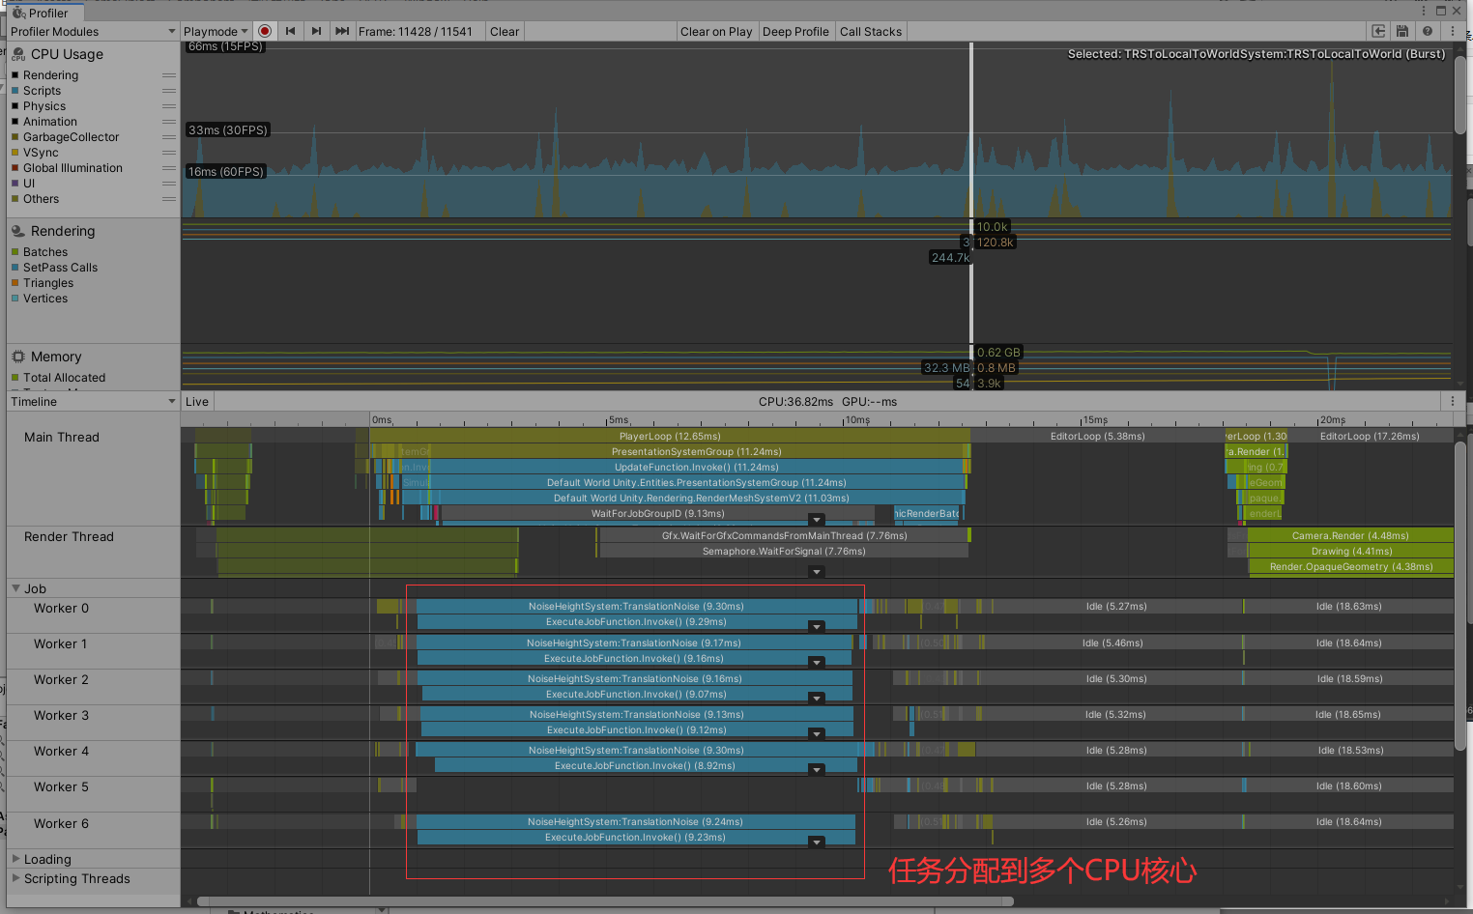Open the Playmode target dropdown
The image size is (1473, 914).
(x=216, y=32)
